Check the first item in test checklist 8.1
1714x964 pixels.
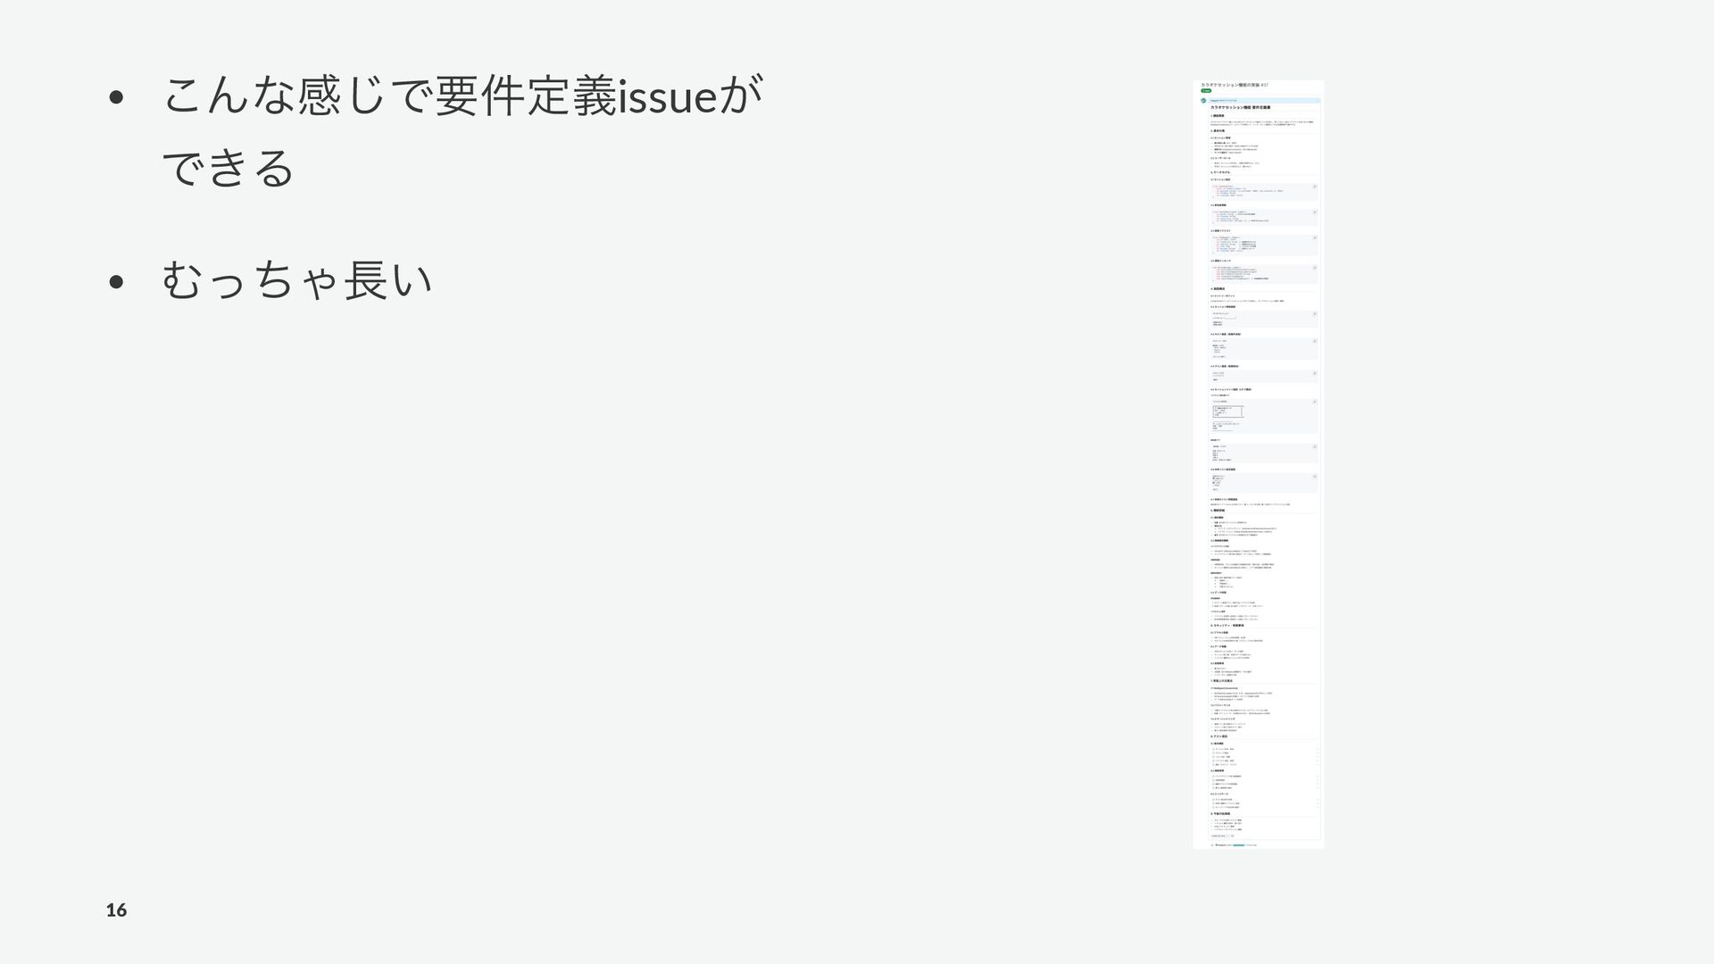(1213, 749)
